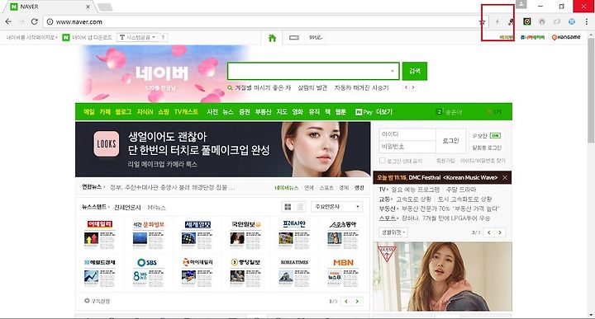
Task: Open the 쇼핑 shopping menu item
Action: pyautogui.click(x=163, y=112)
